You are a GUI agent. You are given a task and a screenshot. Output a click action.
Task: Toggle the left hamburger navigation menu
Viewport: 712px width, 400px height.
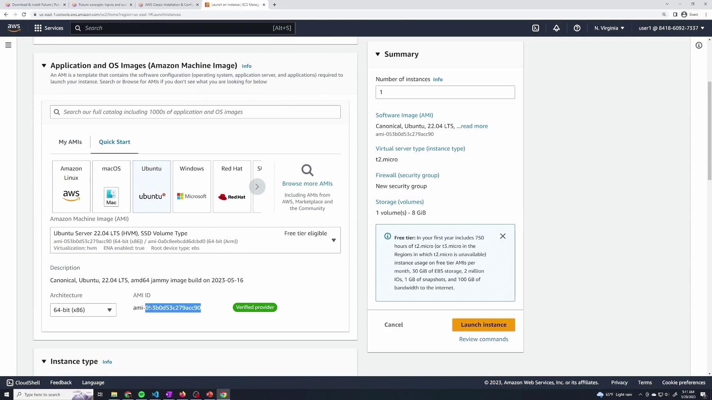point(8,45)
